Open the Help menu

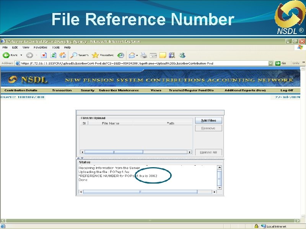[67, 47]
